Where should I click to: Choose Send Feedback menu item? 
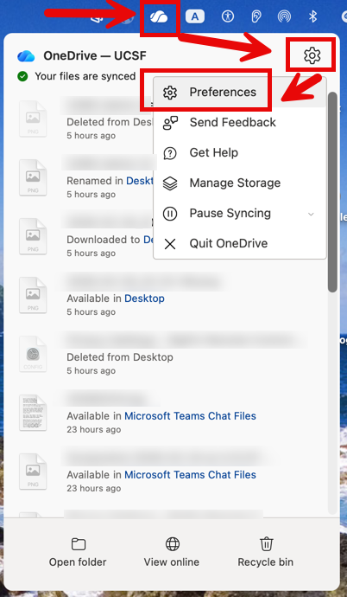click(x=240, y=122)
